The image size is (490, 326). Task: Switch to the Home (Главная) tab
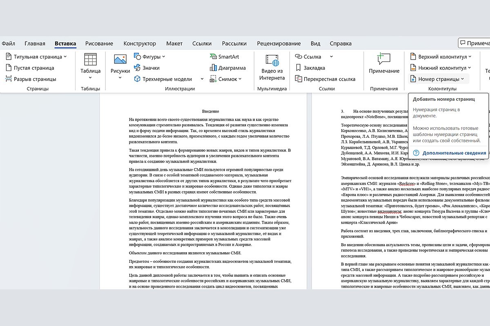35,44
